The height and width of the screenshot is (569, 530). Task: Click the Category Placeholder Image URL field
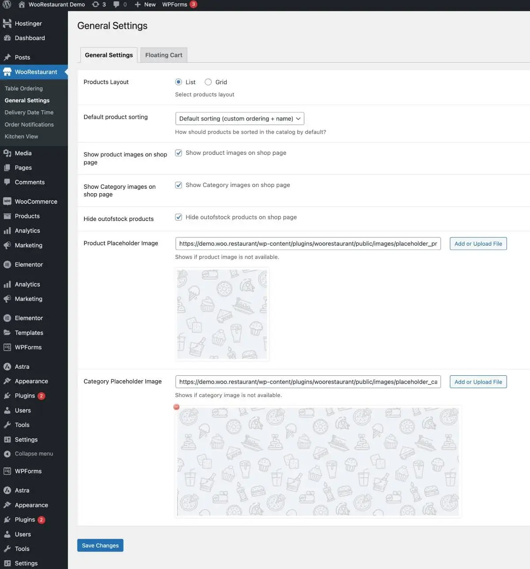click(308, 382)
